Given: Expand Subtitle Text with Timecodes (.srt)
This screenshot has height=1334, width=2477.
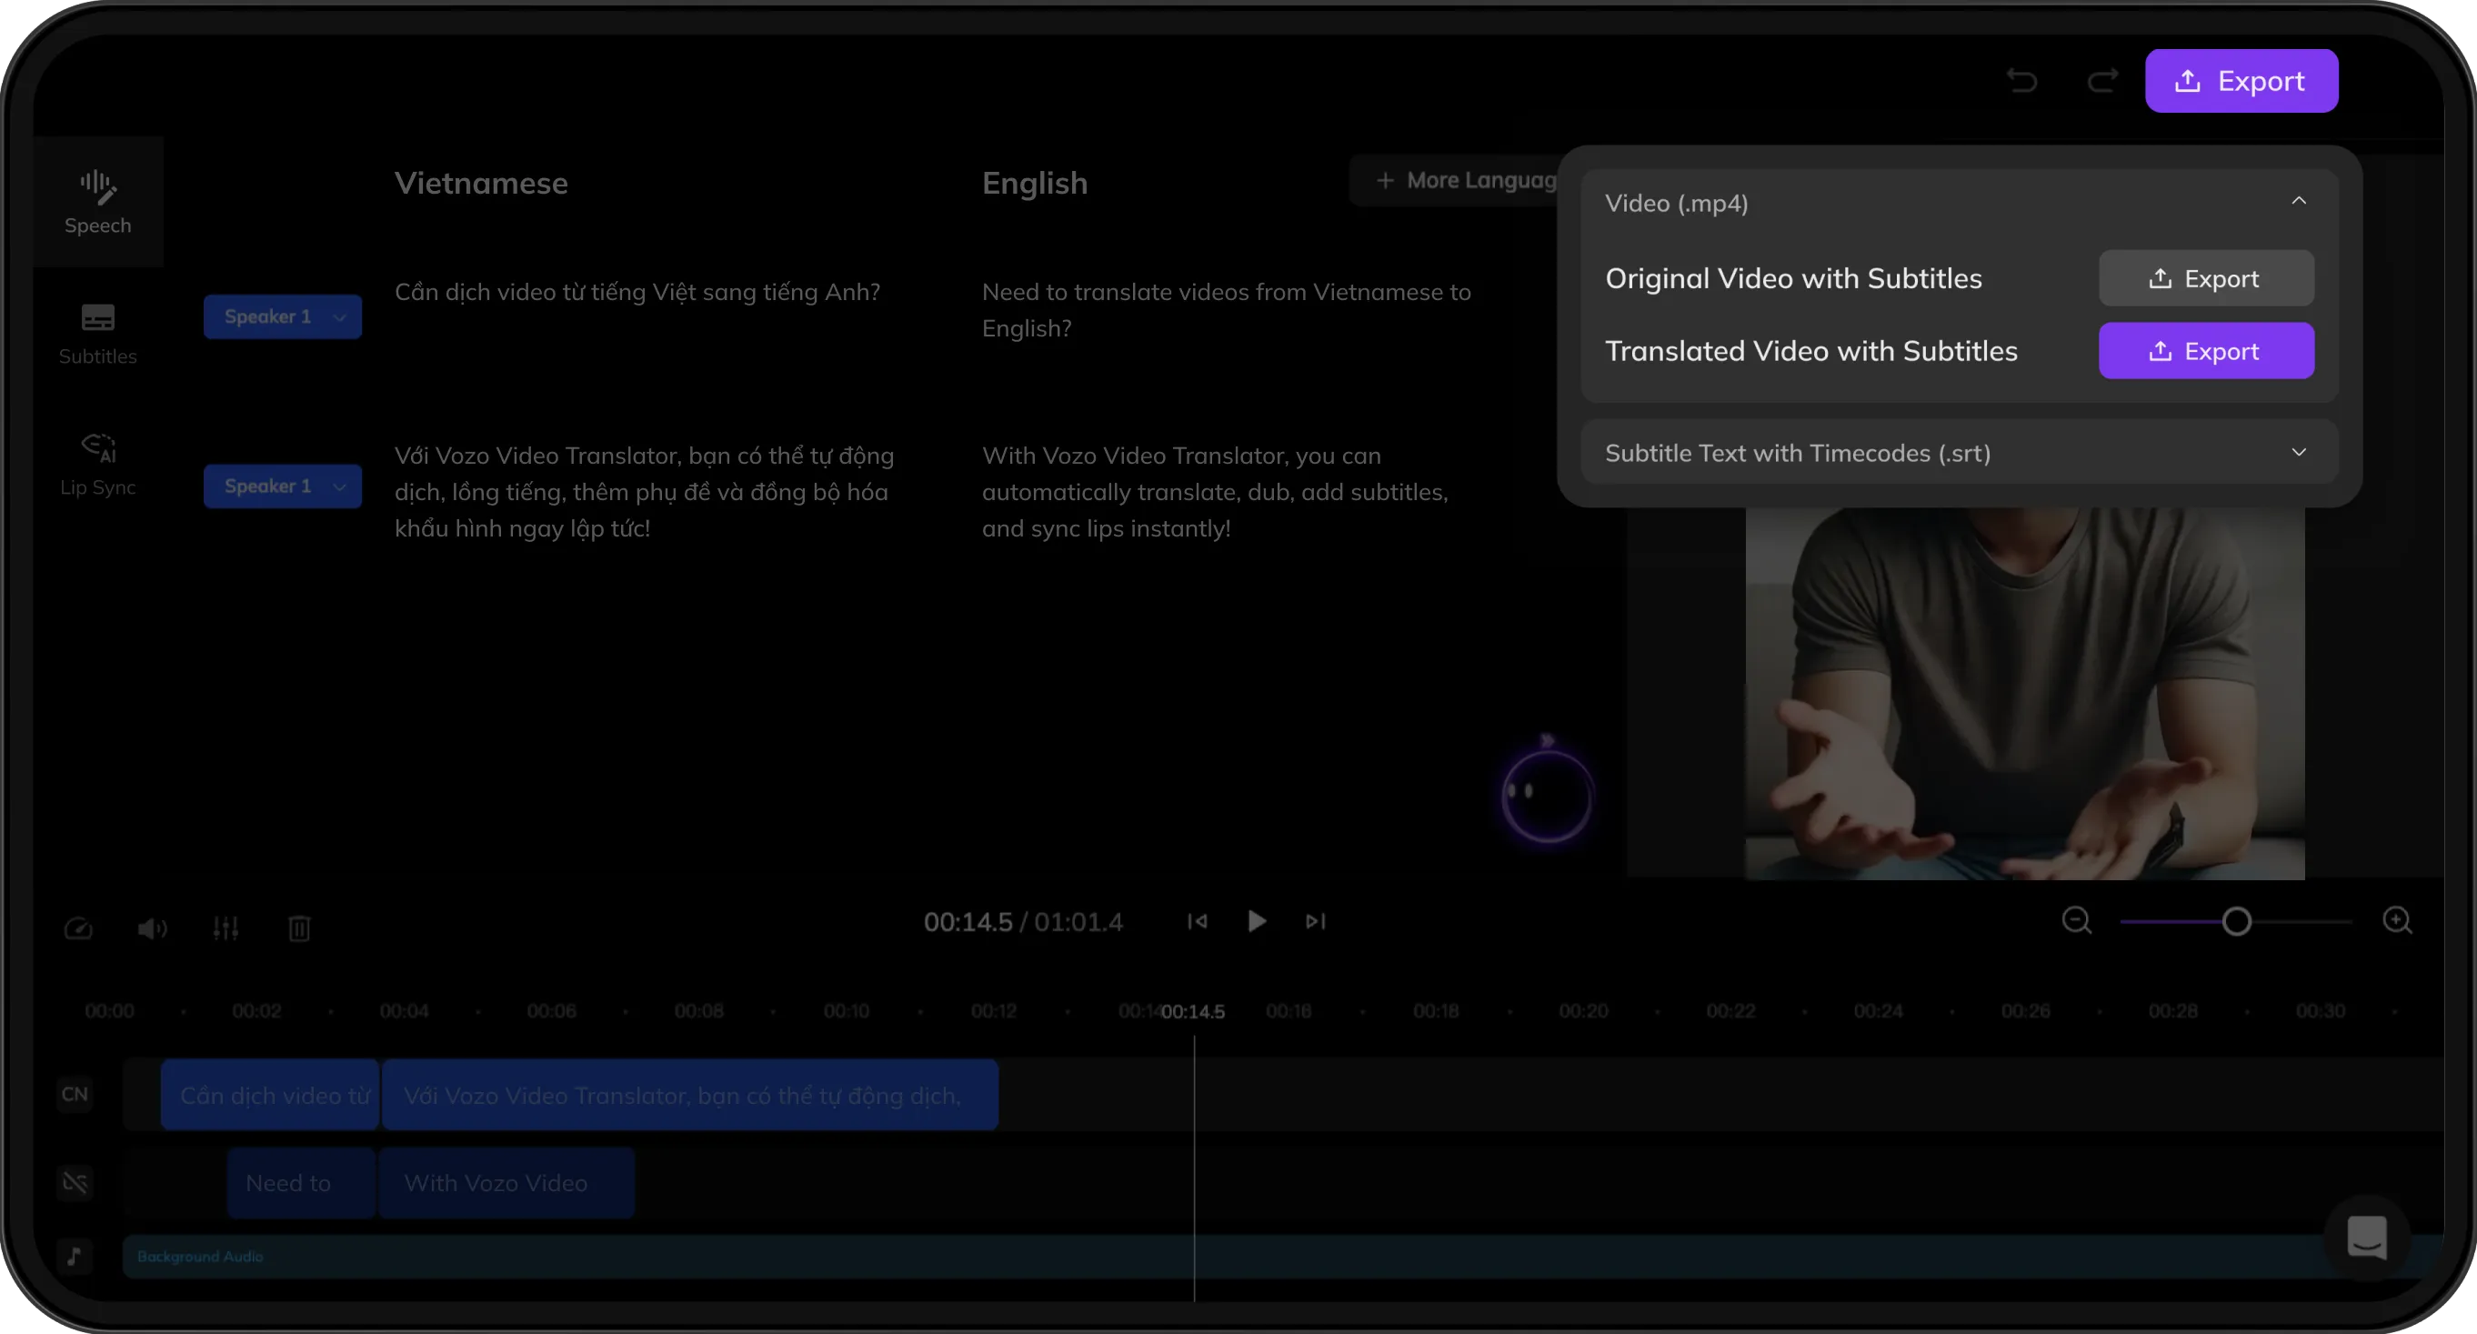Looking at the screenshot, I should pos(1960,452).
